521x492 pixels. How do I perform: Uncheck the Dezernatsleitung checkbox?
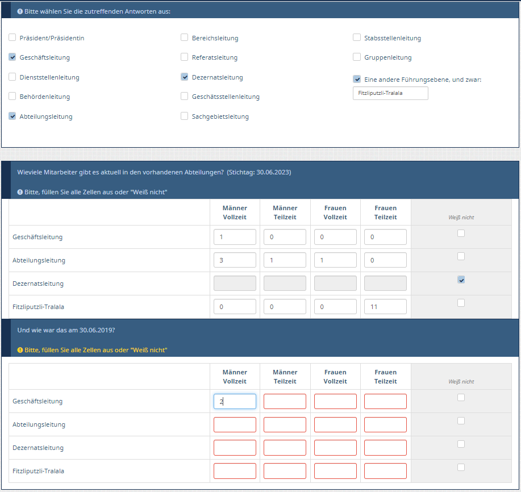click(185, 77)
